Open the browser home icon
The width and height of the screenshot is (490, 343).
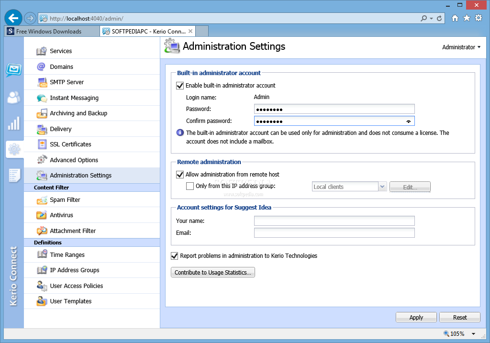[x=455, y=18]
